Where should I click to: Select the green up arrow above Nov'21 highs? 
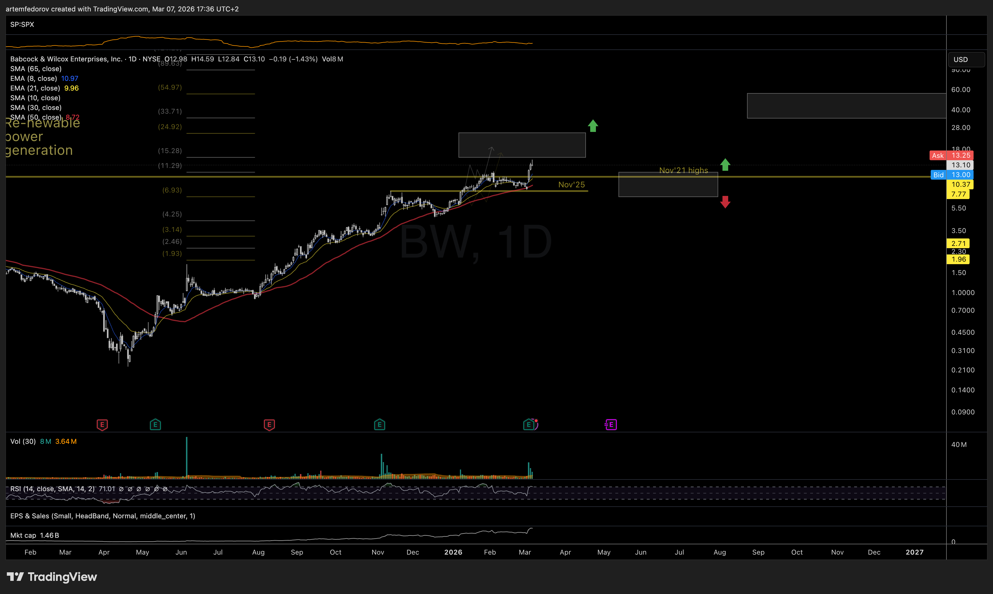[725, 164]
